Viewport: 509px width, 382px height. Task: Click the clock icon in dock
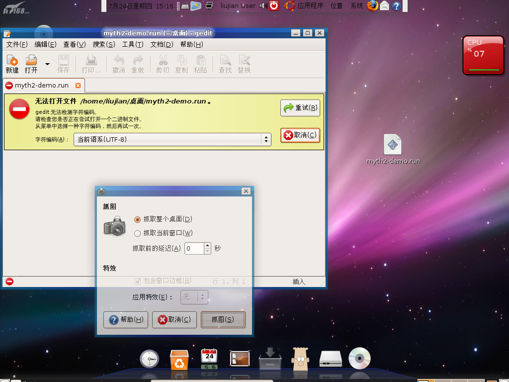[149, 359]
